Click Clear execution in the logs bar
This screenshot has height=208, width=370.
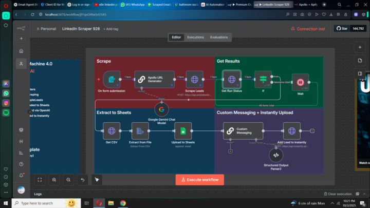point(338,194)
